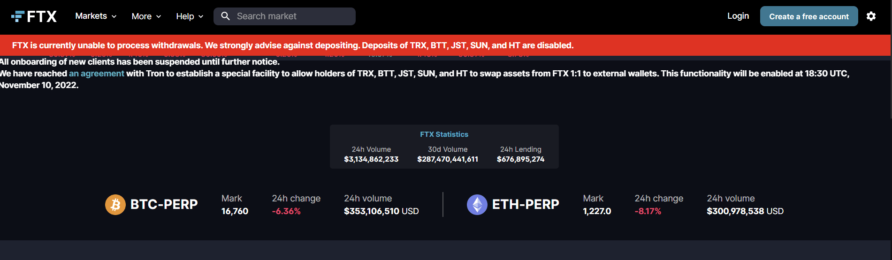
Task: Click the FTX Statistics heading
Action: coord(444,134)
